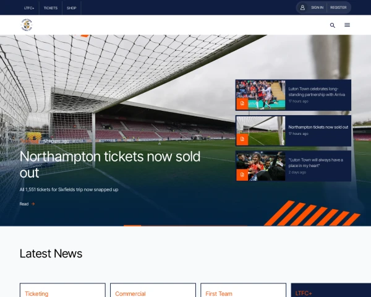Open 'Luton Town will always have a place' story

tap(315, 163)
